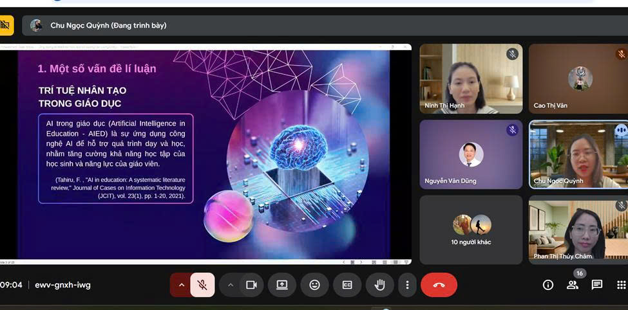Click the Nguyễn Văn Dũng participant tile
Image resolution: width=628 pixels, height=310 pixels.
click(471, 154)
